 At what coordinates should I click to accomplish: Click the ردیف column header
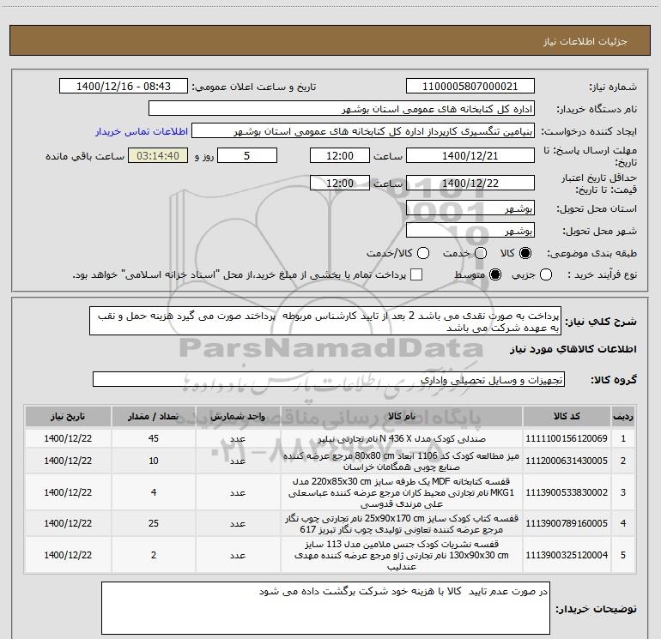coord(623,417)
